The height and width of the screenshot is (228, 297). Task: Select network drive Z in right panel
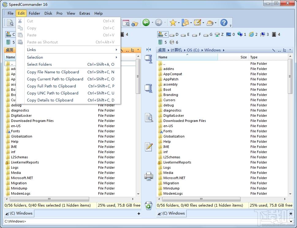pos(219,35)
